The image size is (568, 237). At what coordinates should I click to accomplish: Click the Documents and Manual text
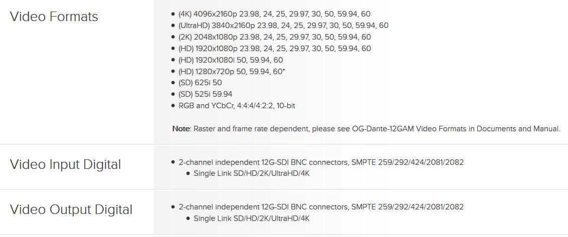point(518,129)
